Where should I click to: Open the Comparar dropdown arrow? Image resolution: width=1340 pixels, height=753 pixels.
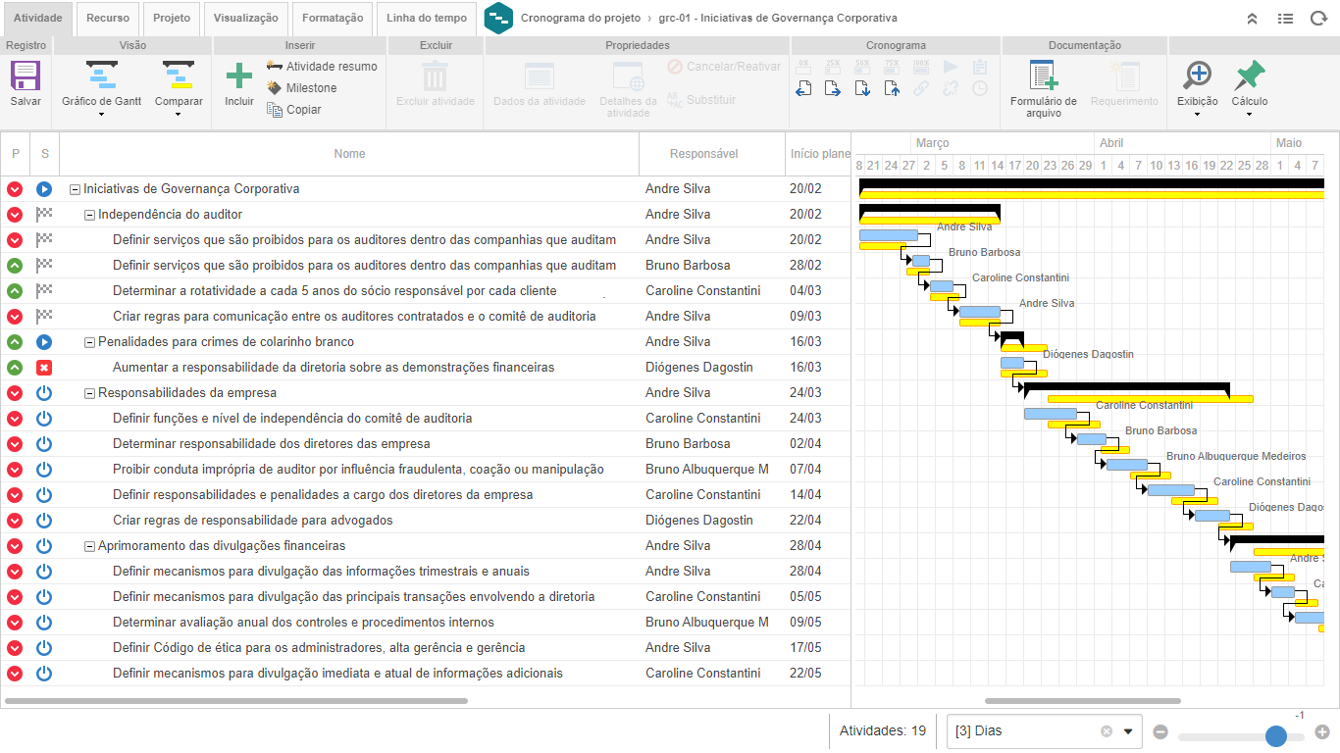(x=179, y=114)
